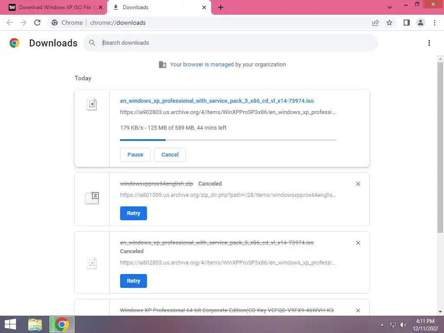Click the Chrome logo next to Downloads

[x=14, y=43]
